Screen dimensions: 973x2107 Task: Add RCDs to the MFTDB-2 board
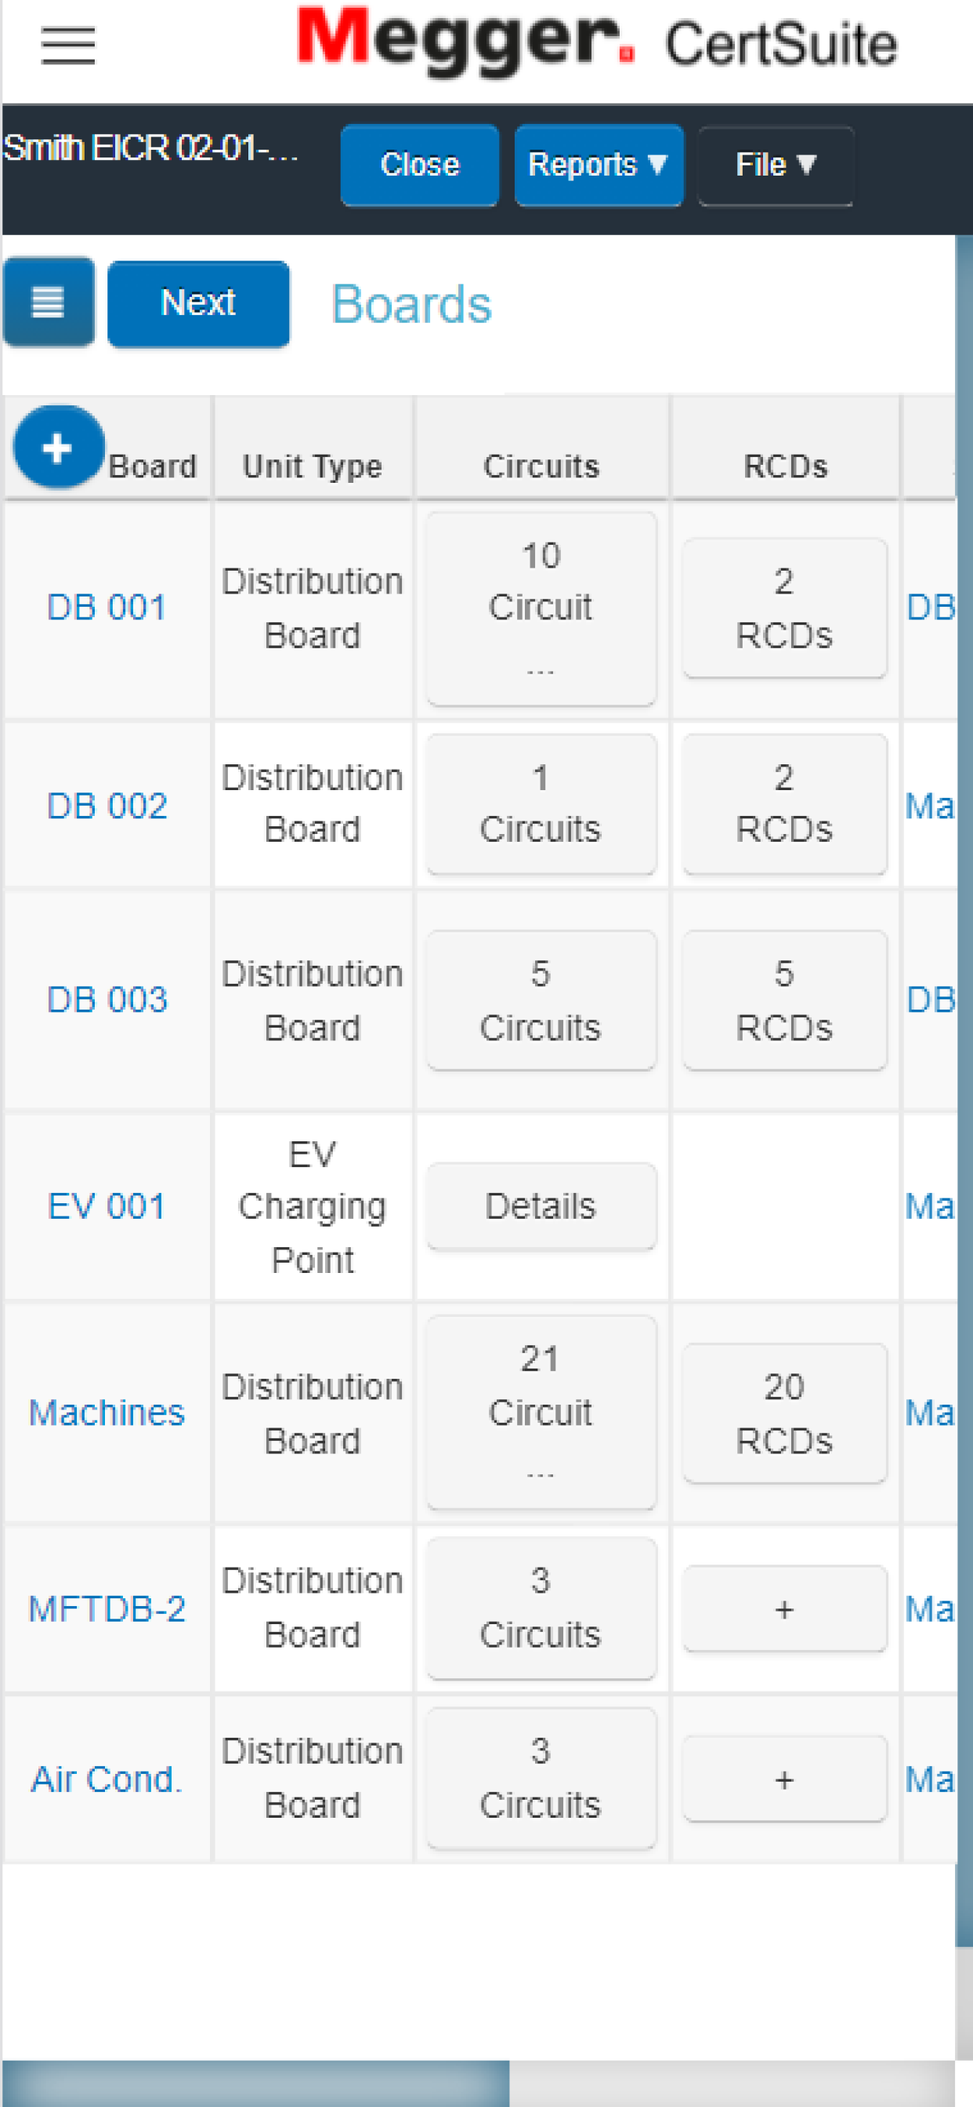point(784,1608)
